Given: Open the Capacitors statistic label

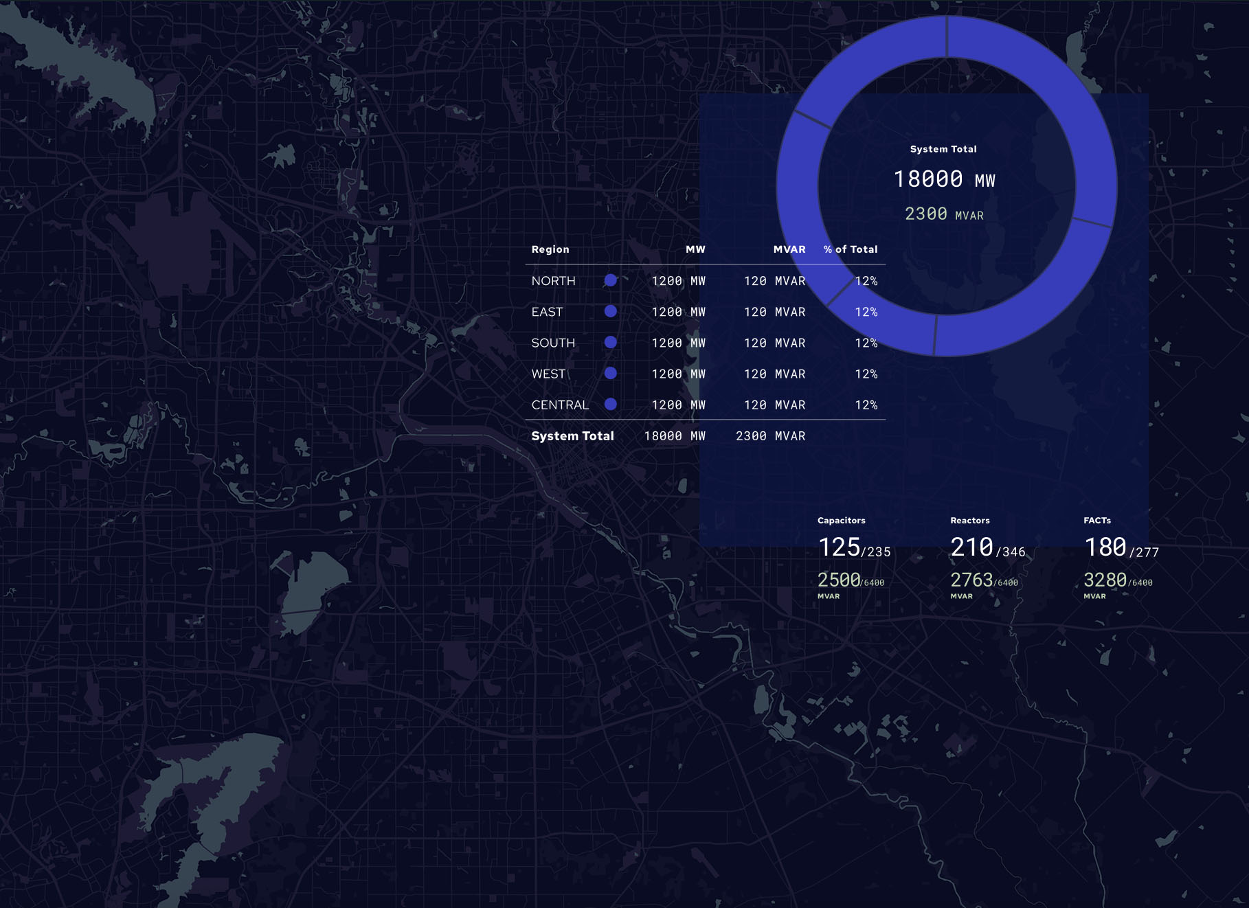Looking at the screenshot, I should tap(841, 521).
